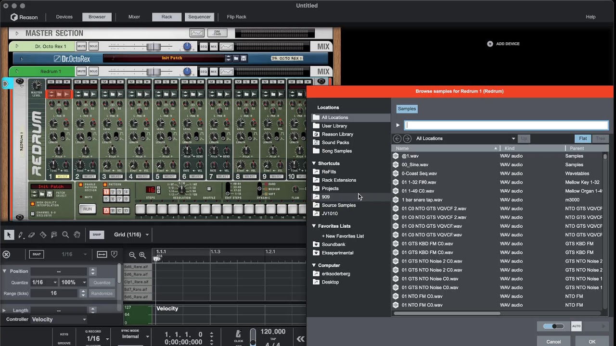
Task: Collapse the Favorites Lists section
Action: coord(314,226)
